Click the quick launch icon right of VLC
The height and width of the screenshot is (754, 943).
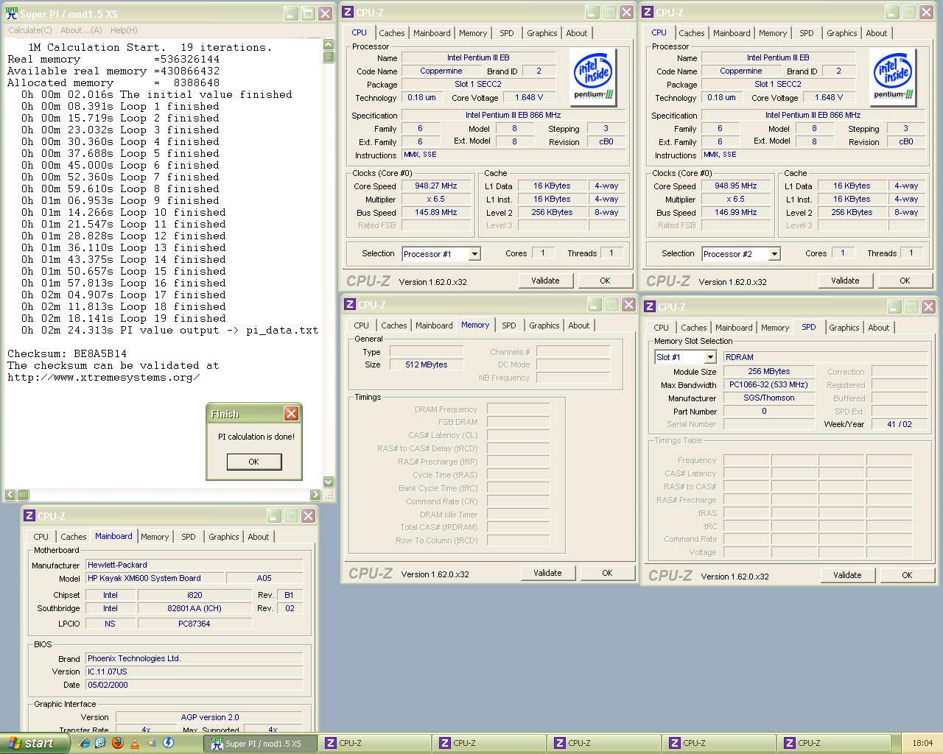coord(151,743)
